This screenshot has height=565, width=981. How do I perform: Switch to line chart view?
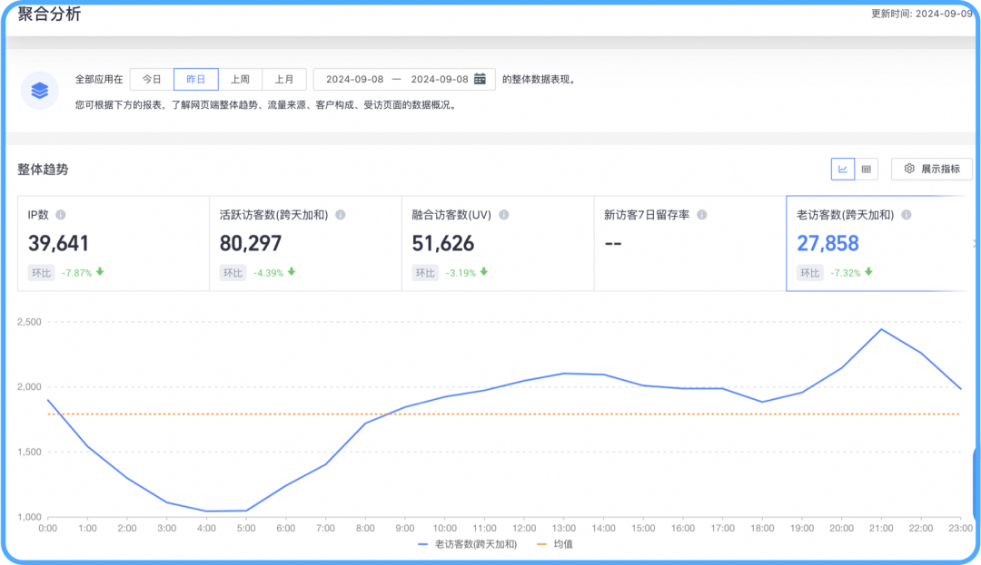coord(843,169)
